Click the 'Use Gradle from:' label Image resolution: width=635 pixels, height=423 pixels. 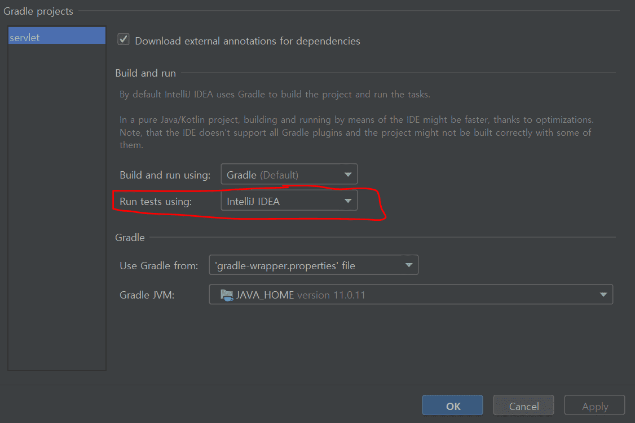[x=158, y=265]
